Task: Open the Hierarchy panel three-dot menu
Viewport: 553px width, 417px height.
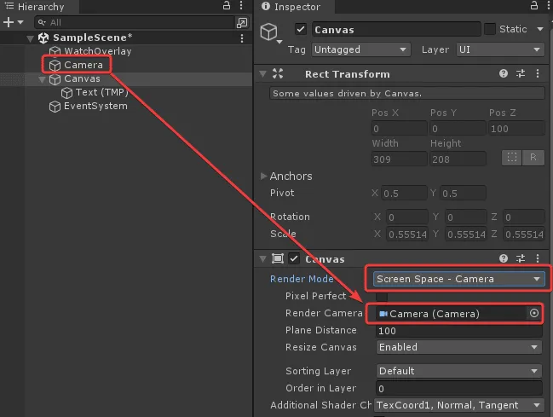Action: tap(241, 6)
